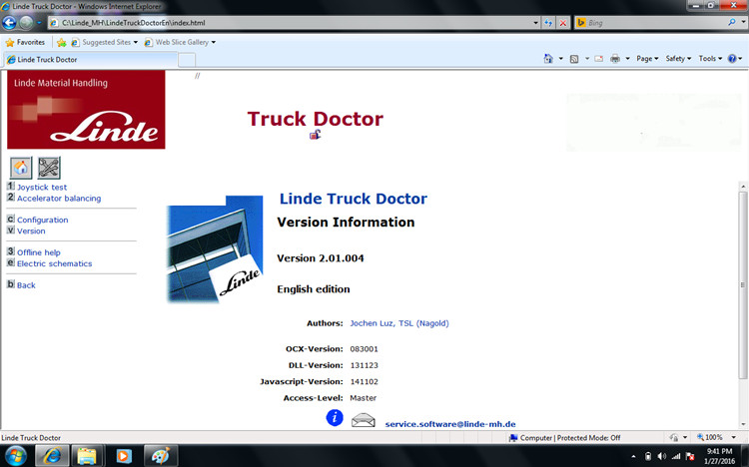
Task: Open Internet Explorer from the taskbar
Action: click(52, 456)
